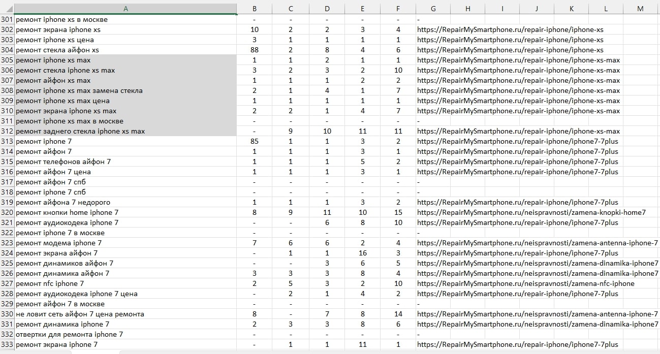Image resolution: width=660 pixels, height=354 pixels.
Task: Click value 14 in row 330
Action: [x=398, y=314]
